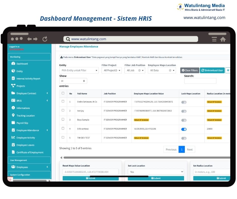Open the Dashboard gauge icon

[13, 63]
